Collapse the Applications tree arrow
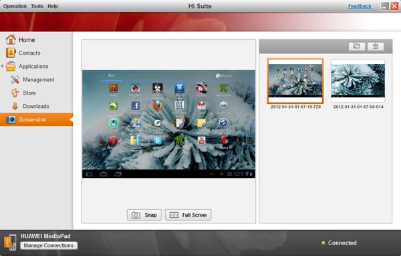The image size is (401, 256). (x=2, y=66)
